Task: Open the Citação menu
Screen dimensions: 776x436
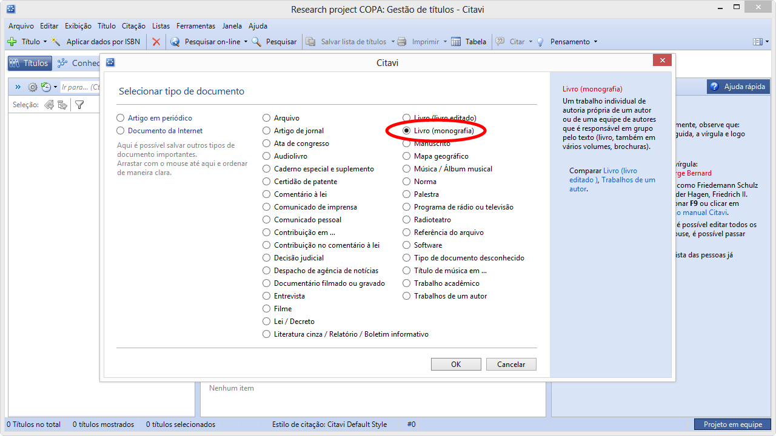Action: point(133,26)
